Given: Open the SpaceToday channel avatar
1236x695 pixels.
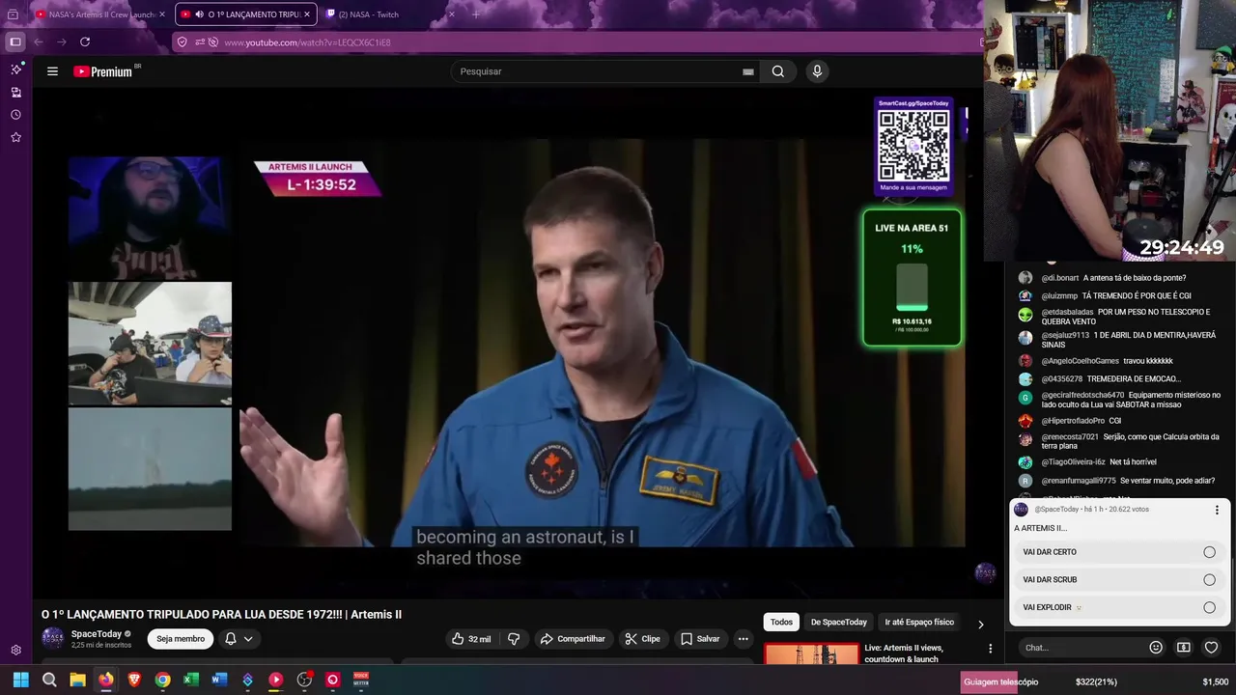Looking at the screenshot, I should click(53, 639).
